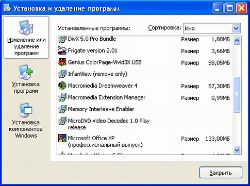250x186 pixels.
Task: Click the program list scrollbar thumb
Action: [x=237, y=95]
